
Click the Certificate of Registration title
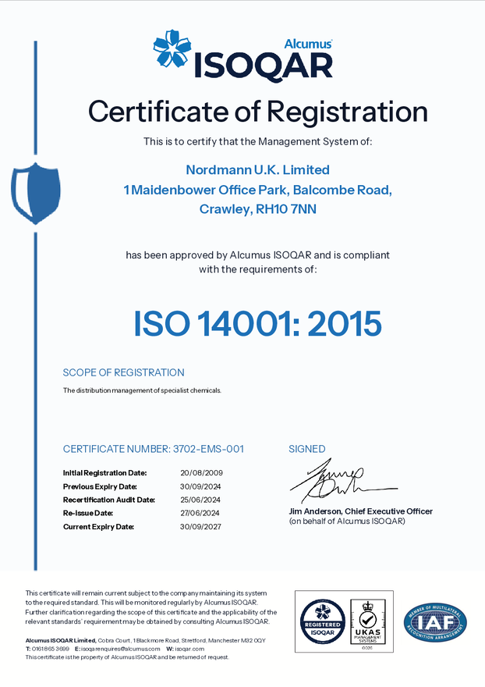pos(258,112)
